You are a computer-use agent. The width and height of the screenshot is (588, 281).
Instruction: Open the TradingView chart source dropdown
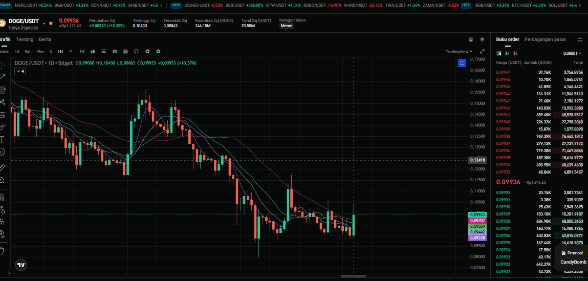459,51
